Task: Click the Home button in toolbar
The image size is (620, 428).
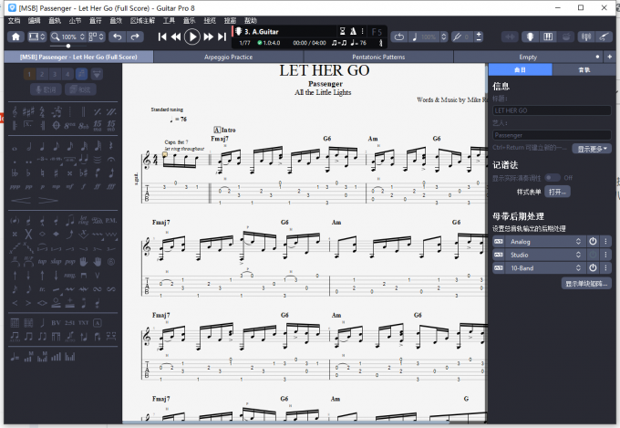Action: pyautogui.click(x=15, y=37)
